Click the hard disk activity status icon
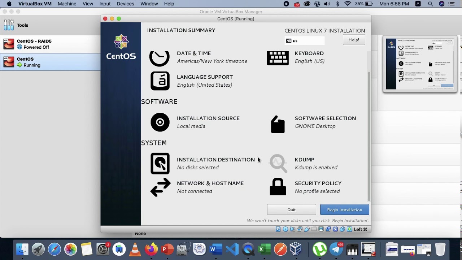This screenshot has width=462, height=260. point(278,229)
